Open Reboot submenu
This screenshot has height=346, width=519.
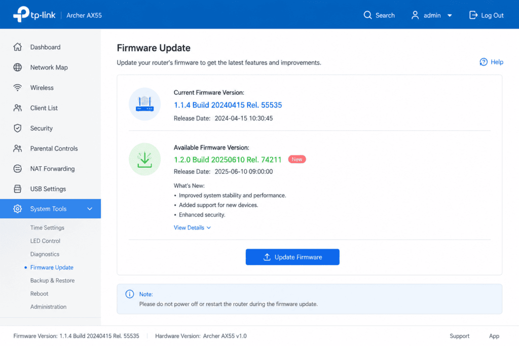(x=39, y=294)
